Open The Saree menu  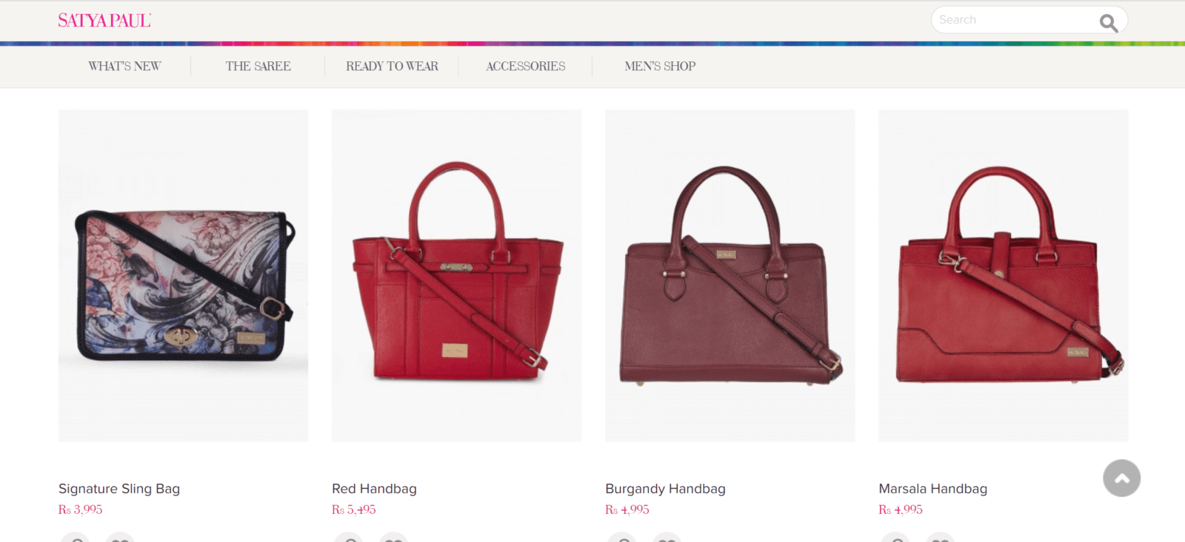coord(258,66)
